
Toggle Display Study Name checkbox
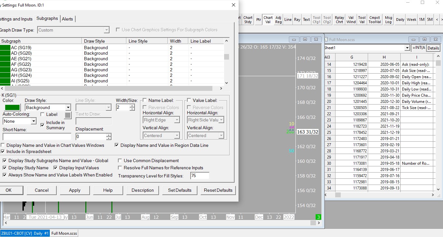[5, 168]
